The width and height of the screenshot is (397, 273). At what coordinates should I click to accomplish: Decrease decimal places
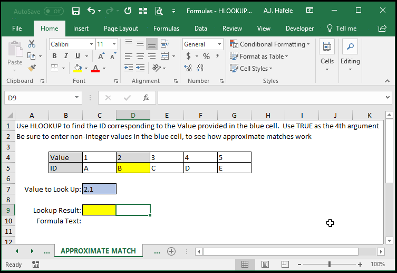click(199, 68)
